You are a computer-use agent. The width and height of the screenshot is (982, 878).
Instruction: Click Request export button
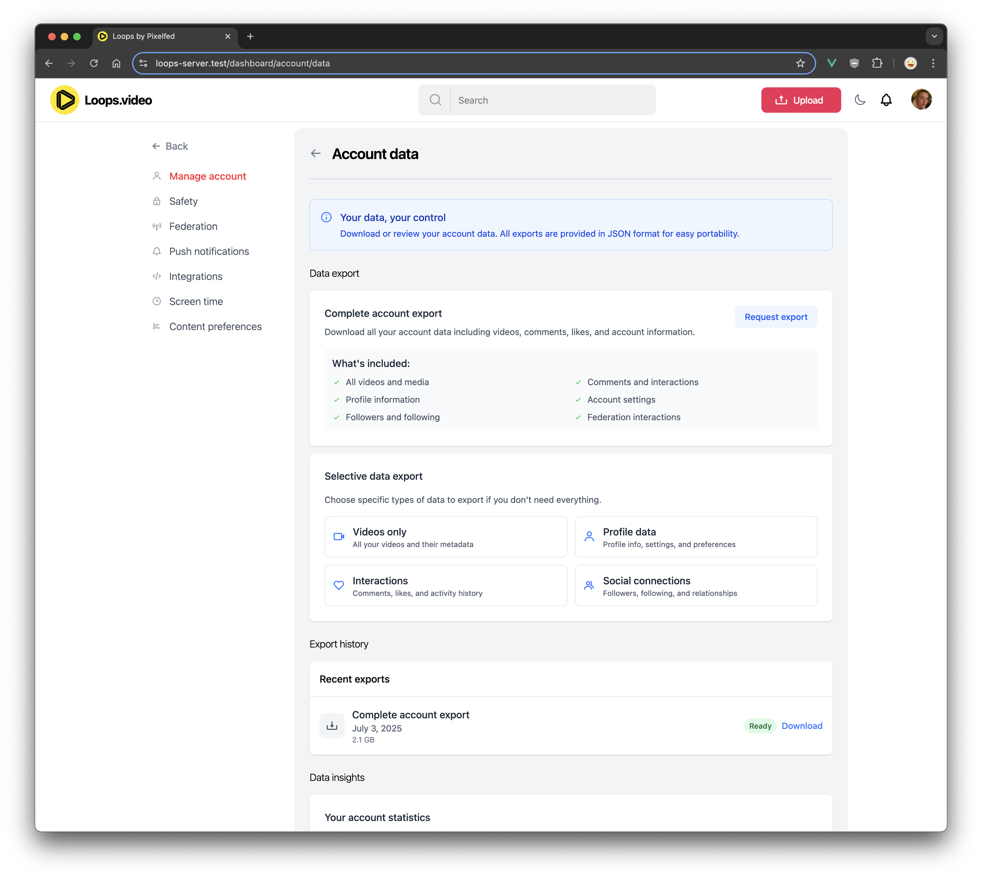(776, 317)
